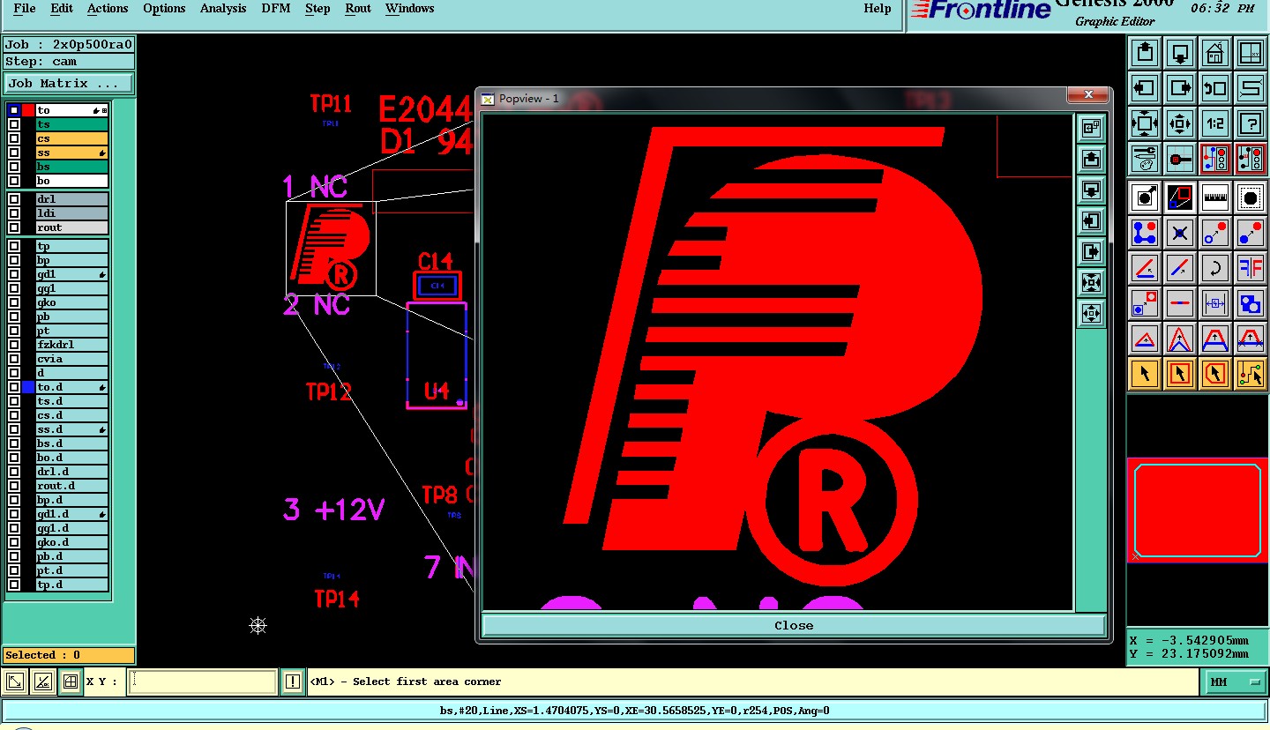
Task: Click Popview pan up icon
Action: (1091, 160)
